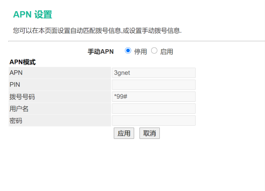
Task: Click the 用户名 input box
Action: pyautogui.click(x=154, y=109)
